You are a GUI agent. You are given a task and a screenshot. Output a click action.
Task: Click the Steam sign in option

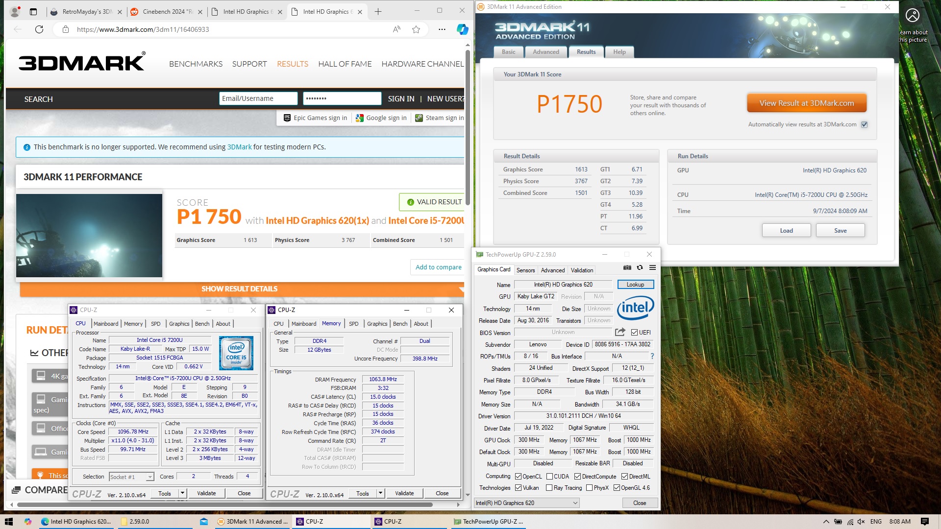pyautogui.click(x=439, y=118)
